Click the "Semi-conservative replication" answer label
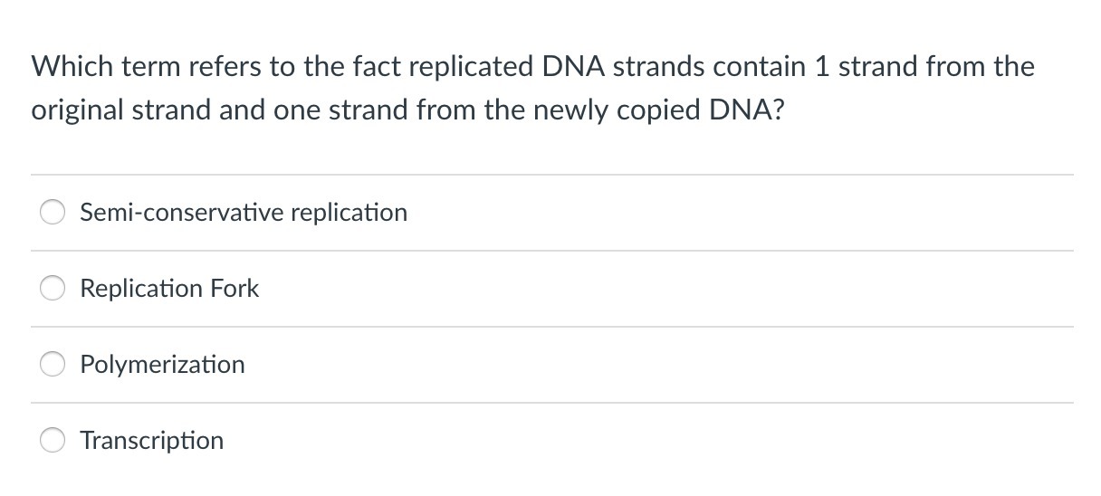Image resolution: width=1101 pixels, height=496 pixels. pyautogui.click(x=244, y=213)
